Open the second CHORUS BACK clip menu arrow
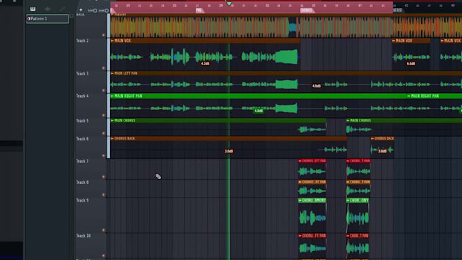462x260 pixels. pyautogui.click(x=372, y=138)
